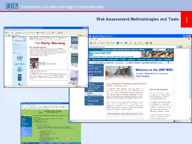
Task: Click Early Warning banner in ISDR page
Action: [51, 43]
